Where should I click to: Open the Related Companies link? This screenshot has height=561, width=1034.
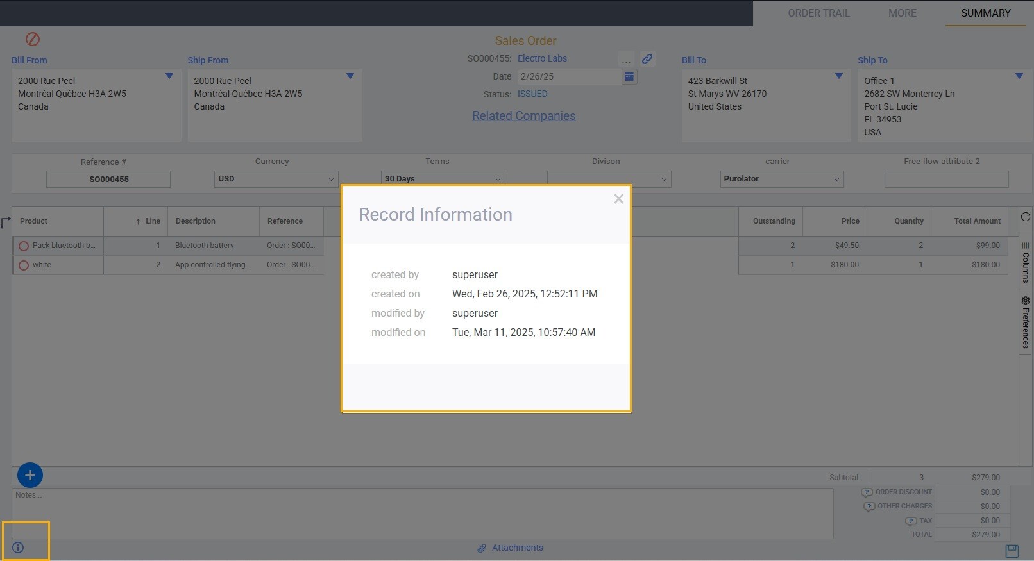coord(524,116)
